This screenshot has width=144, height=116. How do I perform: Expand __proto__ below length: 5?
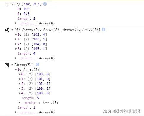[19, 103]
